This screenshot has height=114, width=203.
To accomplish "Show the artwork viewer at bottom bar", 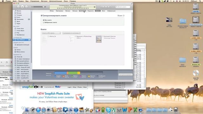I will (28, 81).
